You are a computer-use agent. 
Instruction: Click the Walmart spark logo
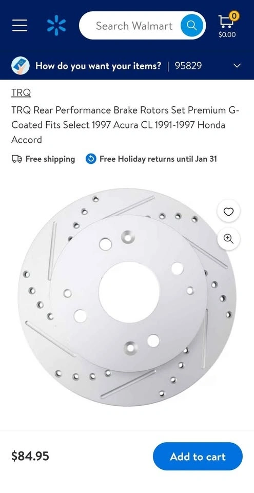click(x=56, y=26)
